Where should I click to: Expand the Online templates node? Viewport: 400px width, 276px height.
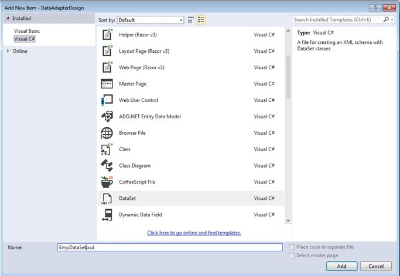[8, 51]
